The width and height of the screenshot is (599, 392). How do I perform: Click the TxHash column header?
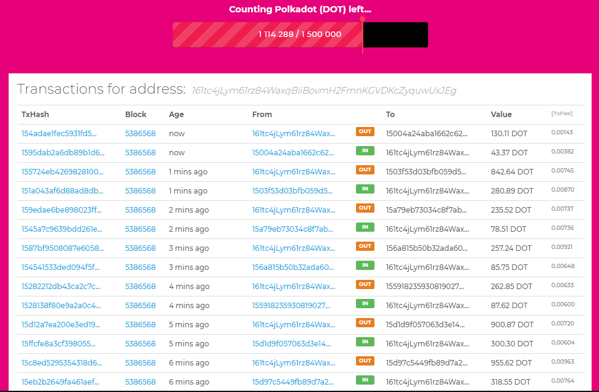pos(35,115)
